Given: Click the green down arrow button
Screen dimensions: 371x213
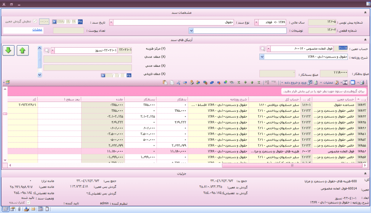Looking at the screenshot, I should (8, 51).
